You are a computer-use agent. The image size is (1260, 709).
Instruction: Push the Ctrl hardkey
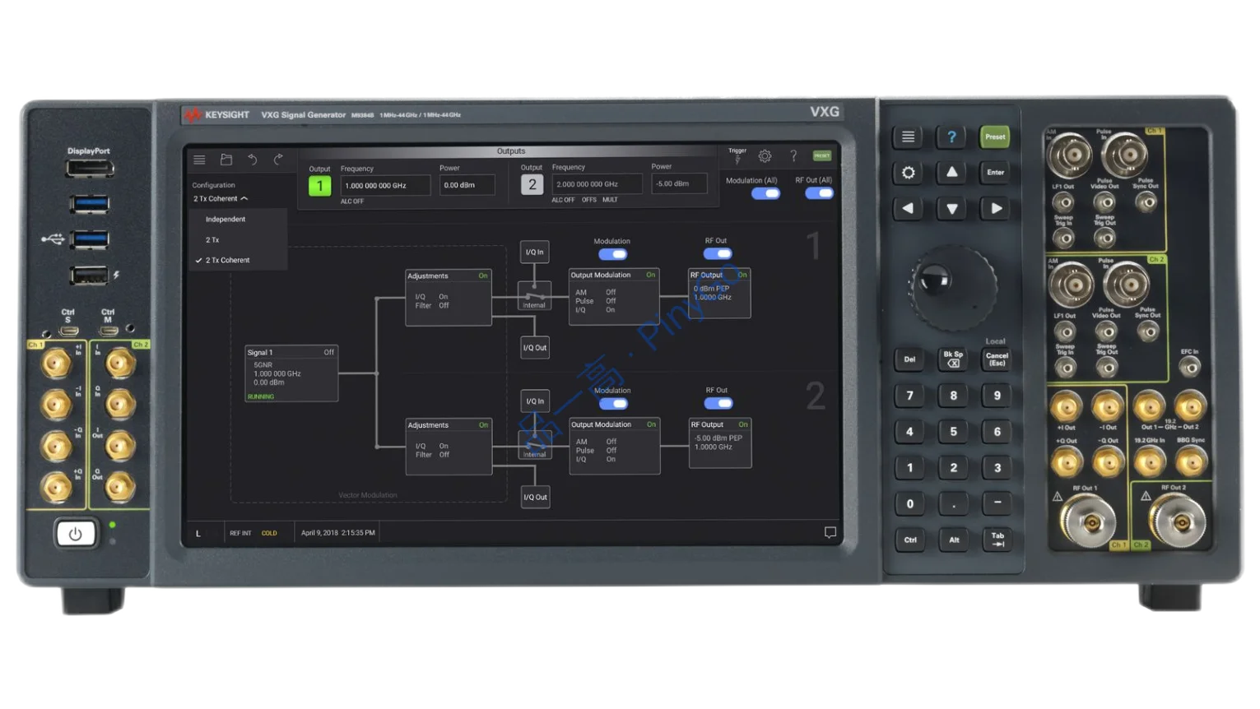coord(909,540)
